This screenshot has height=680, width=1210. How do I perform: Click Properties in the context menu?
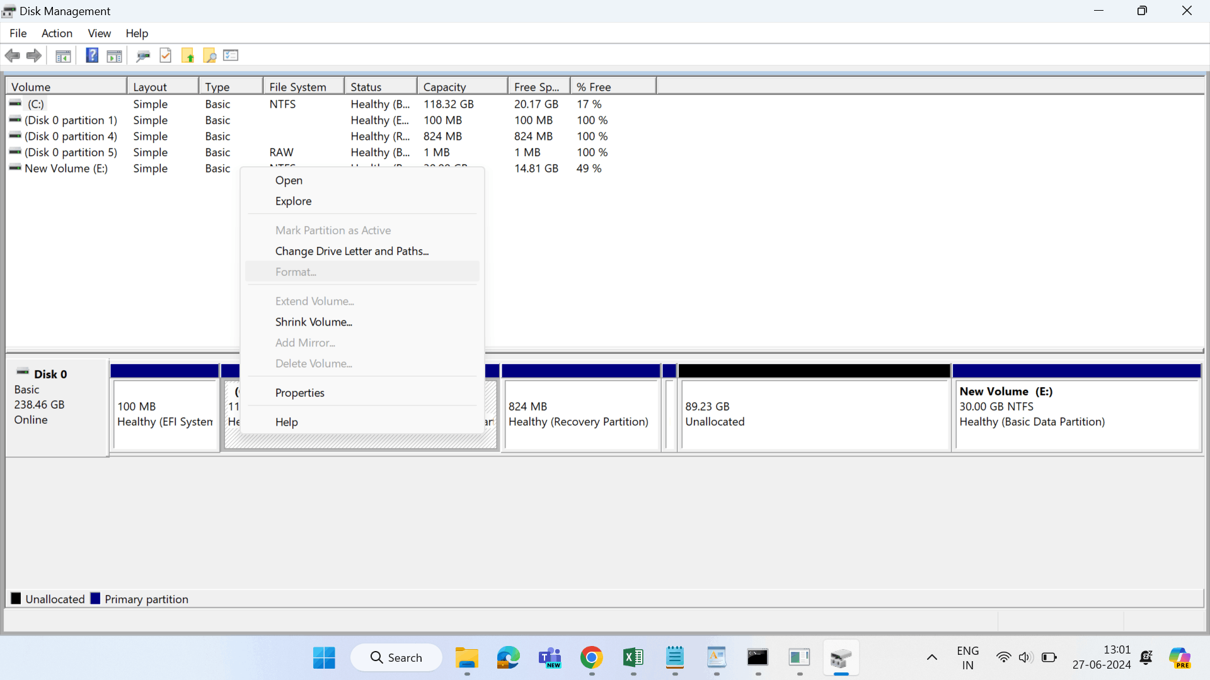299,393
